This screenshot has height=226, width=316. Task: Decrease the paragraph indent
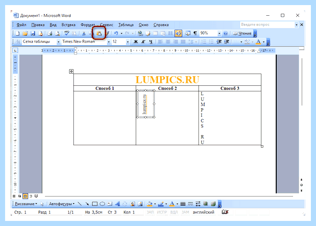[x=219, y=42]
